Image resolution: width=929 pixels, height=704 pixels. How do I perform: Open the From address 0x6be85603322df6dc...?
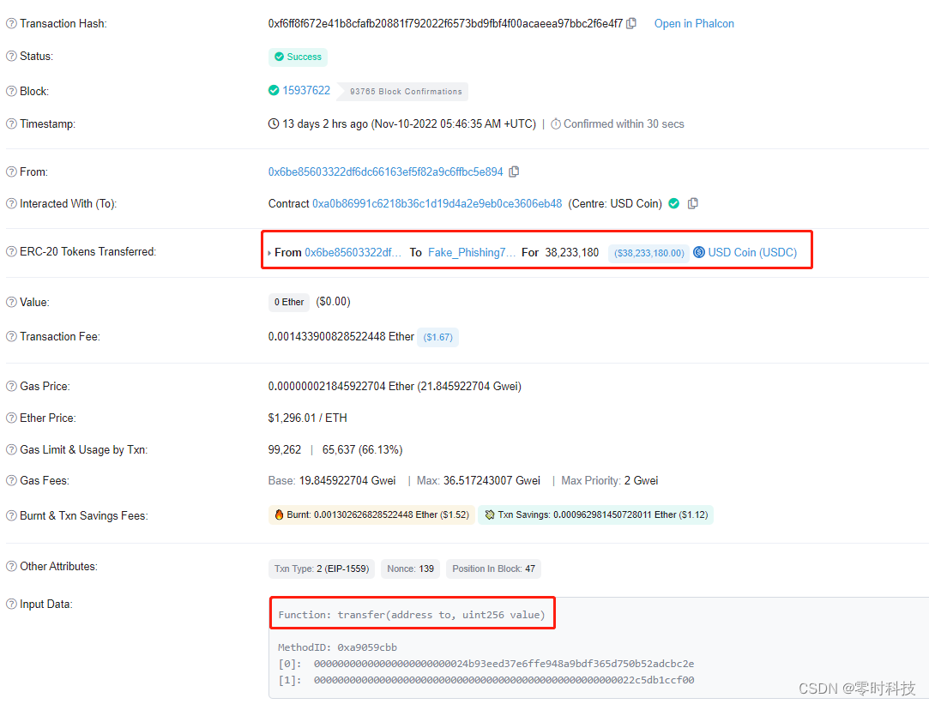[385, 171]
